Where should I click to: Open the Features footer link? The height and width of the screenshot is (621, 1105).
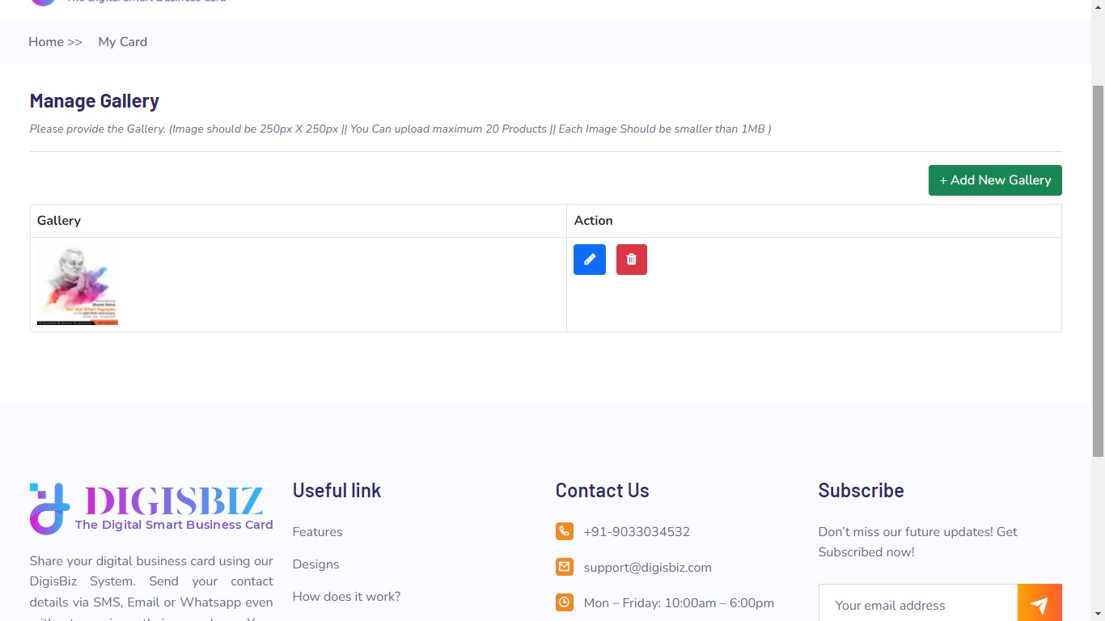pos(317,532)
